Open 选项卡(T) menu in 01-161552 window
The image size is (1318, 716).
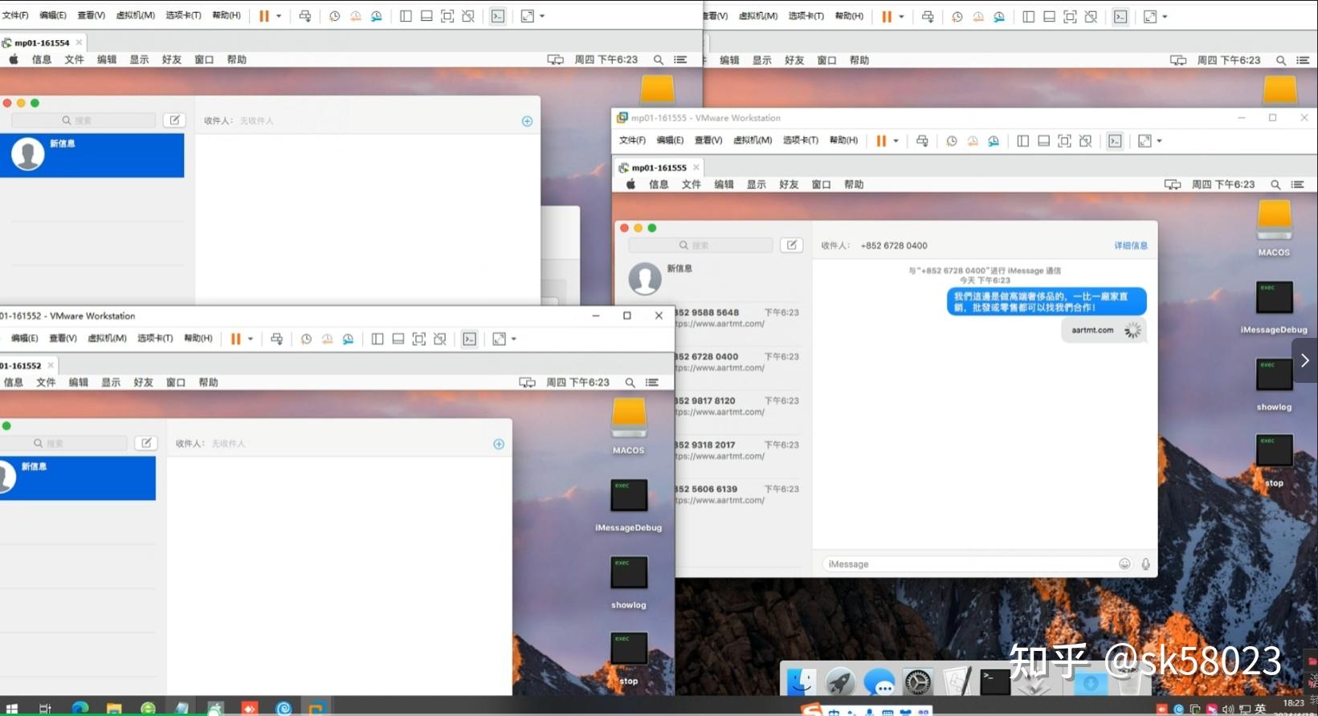tap(155, 338)
